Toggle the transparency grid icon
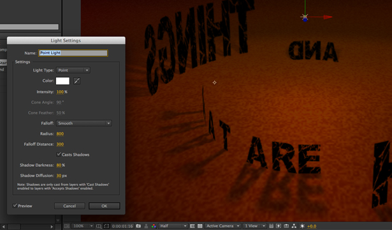This screenshot has width=392, height=230. [x=200, y=226]
